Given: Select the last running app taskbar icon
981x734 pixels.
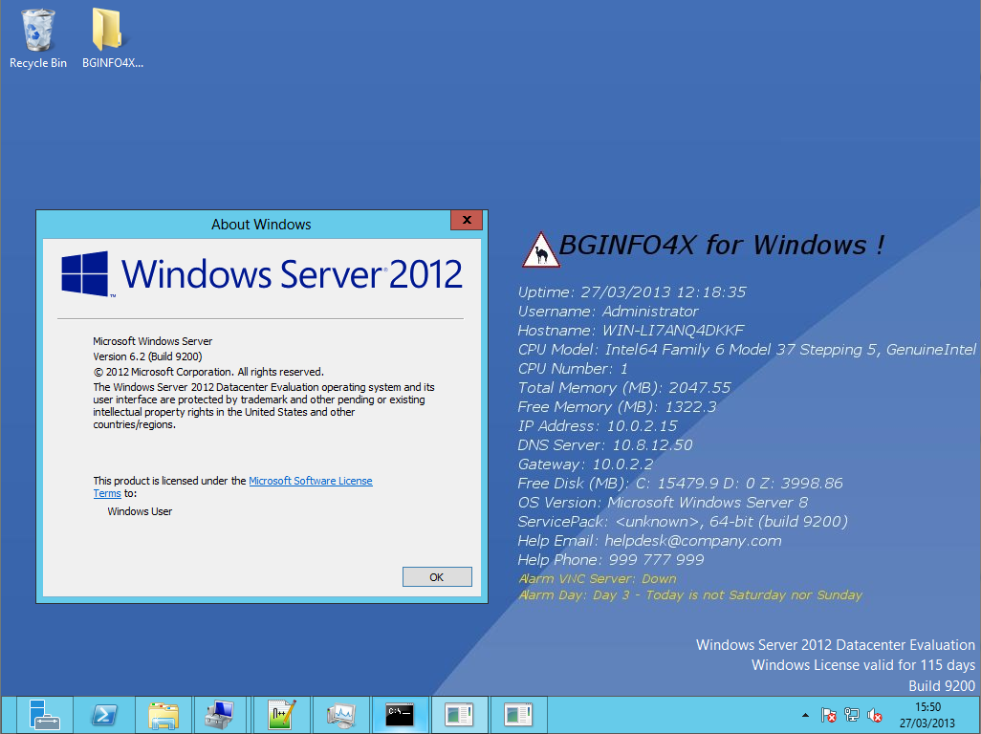Looking at the screenshot, I should 518,715.
